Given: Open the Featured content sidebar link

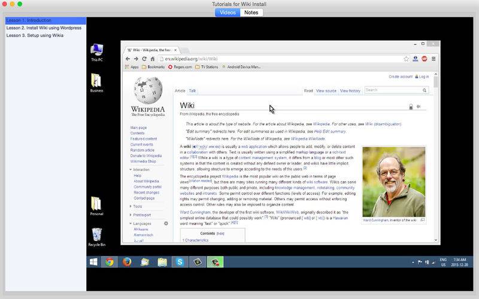Looking at the screenshot, I should [x=144, y=139].
